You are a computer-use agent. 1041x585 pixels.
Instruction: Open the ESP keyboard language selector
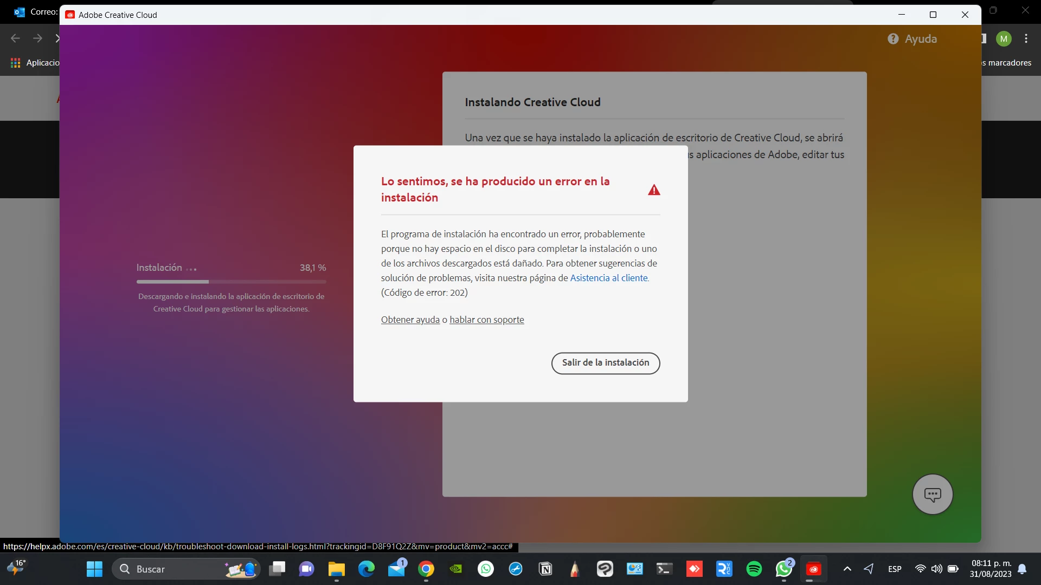[x=895, y=569]
